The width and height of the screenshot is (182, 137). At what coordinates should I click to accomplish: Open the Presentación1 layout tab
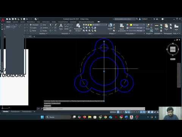pos(15,112)
